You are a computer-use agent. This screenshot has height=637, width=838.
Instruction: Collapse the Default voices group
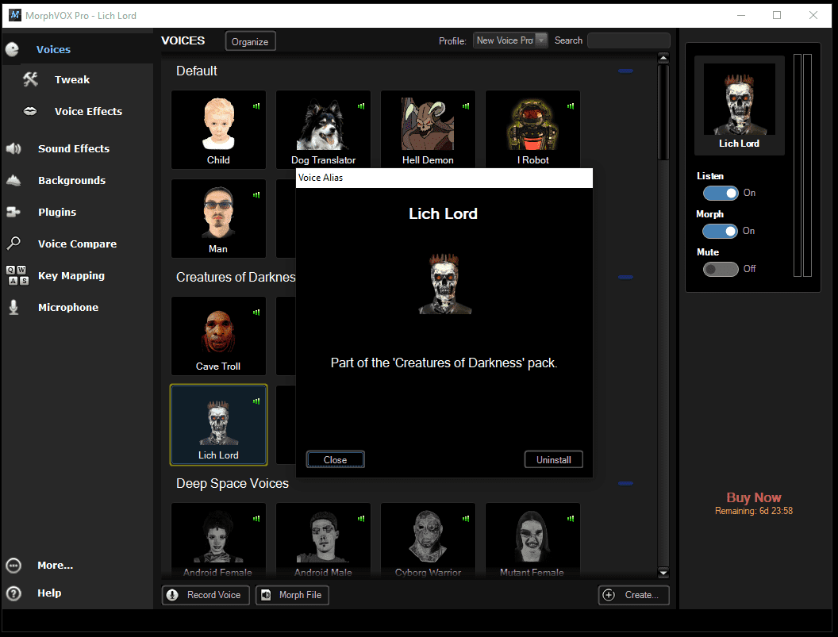point(625,71)
